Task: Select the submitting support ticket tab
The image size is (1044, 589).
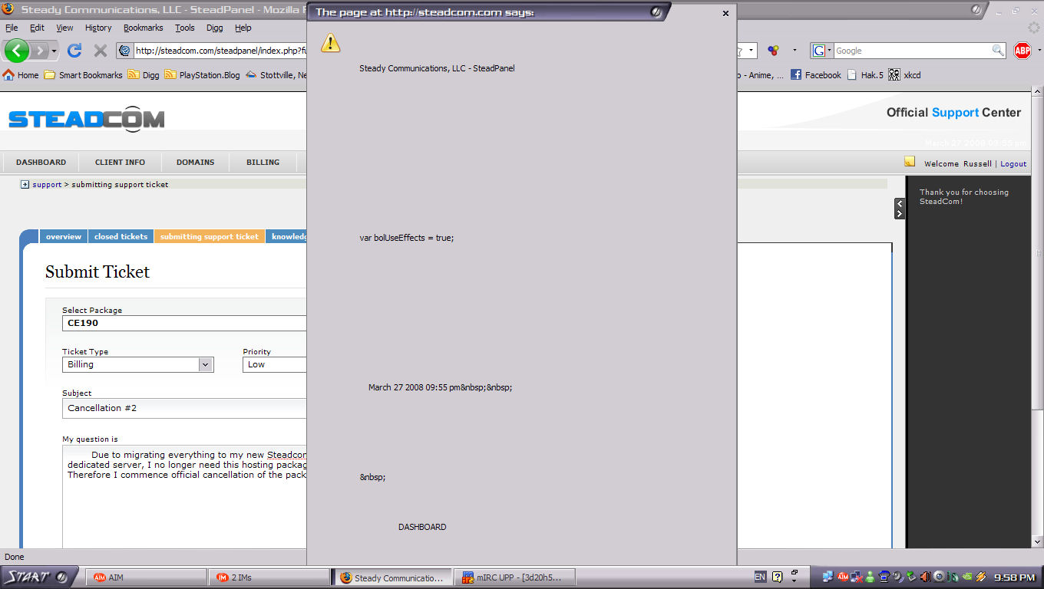Action: pos(210,237)
